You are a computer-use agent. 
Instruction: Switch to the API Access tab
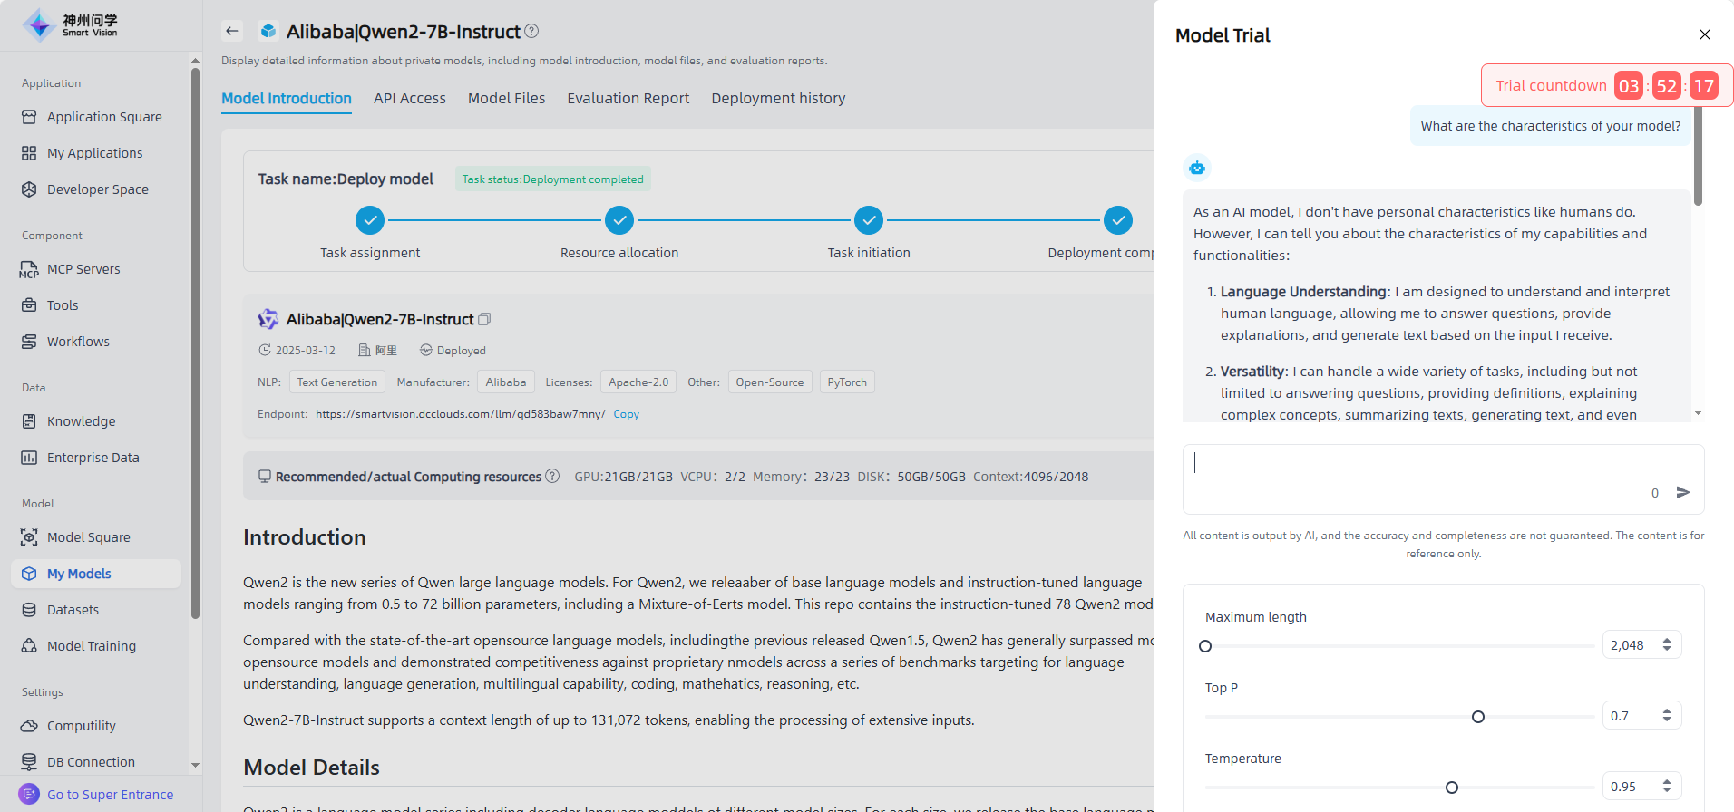tap(409, 98)
